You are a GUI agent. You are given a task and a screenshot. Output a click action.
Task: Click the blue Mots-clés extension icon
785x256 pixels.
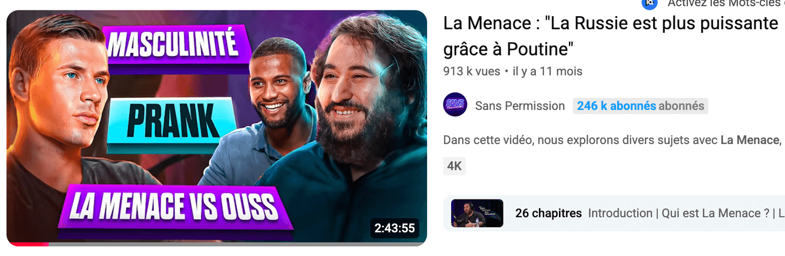coord(649,3)
